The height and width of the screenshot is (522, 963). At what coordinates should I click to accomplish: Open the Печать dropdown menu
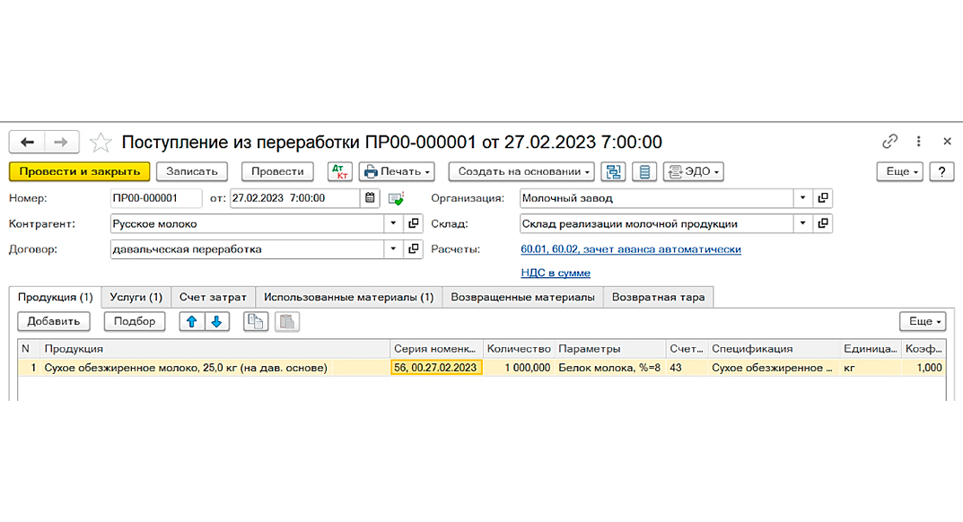pos(396,171)
